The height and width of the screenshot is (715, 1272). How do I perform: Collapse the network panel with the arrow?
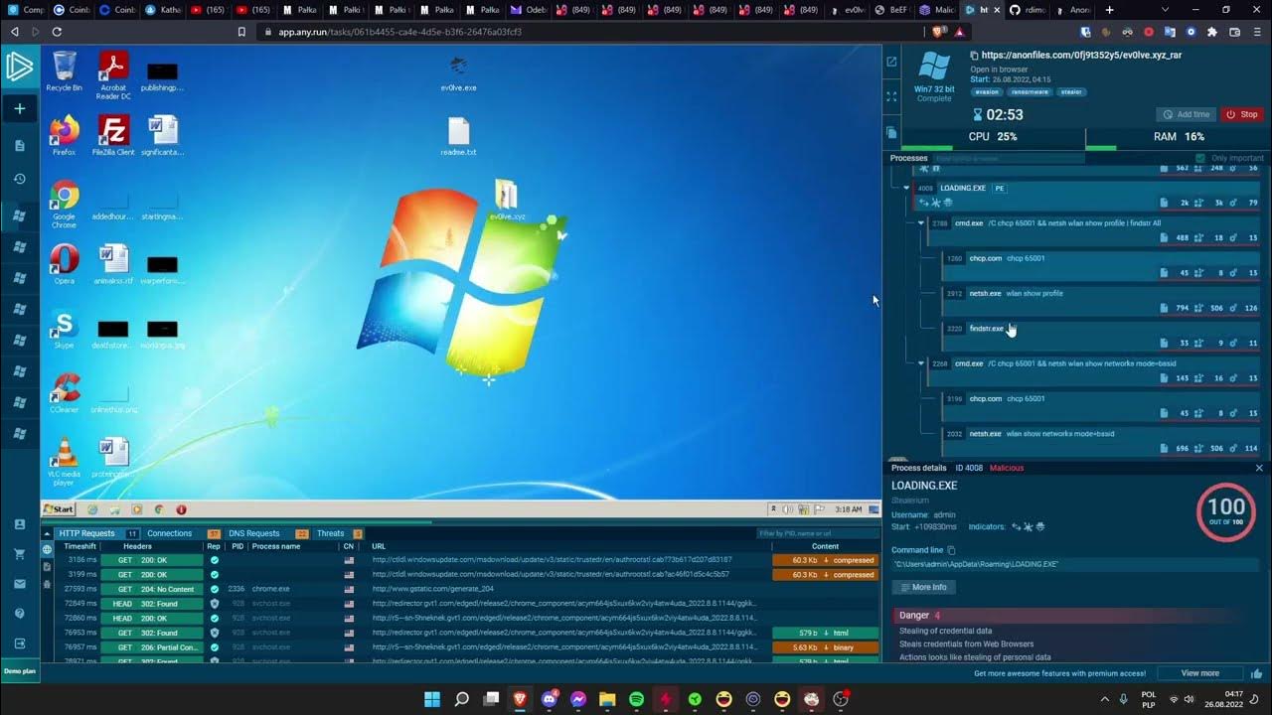(47, 533)
